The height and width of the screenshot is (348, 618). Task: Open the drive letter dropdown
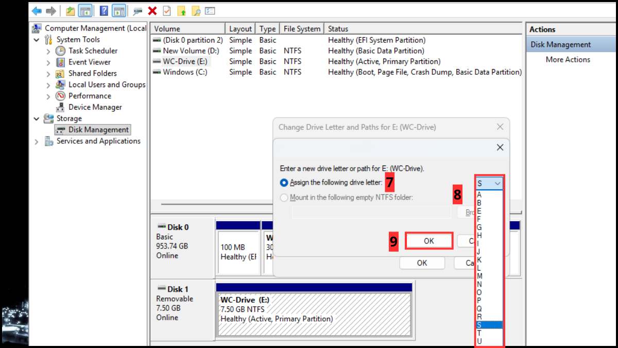coord(497,183)
